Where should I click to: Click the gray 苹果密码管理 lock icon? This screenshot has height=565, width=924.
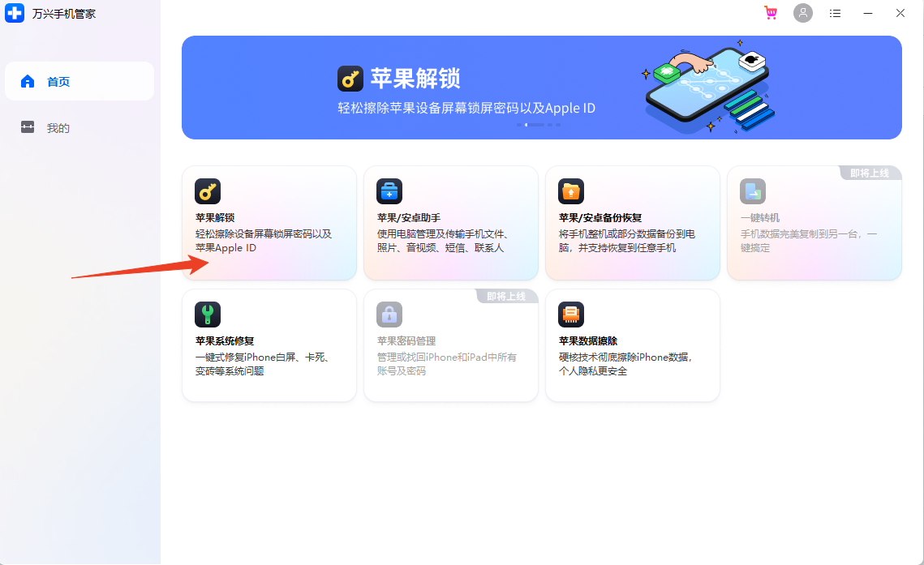coord(390,315)
